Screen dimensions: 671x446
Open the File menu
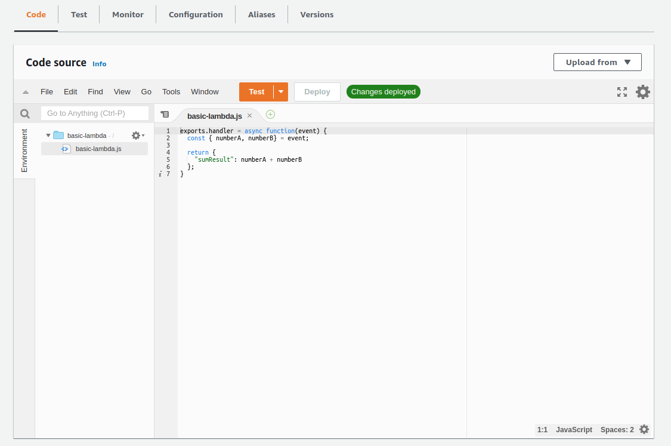[47, 92]
